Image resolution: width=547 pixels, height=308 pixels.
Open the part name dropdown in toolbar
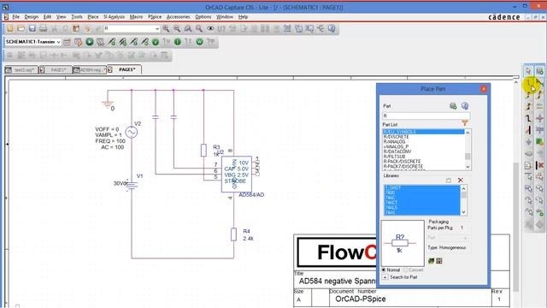coord(157,28)
